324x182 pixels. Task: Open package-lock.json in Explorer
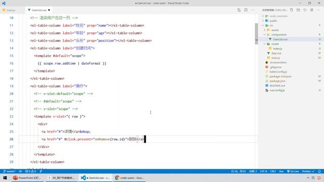280,76
